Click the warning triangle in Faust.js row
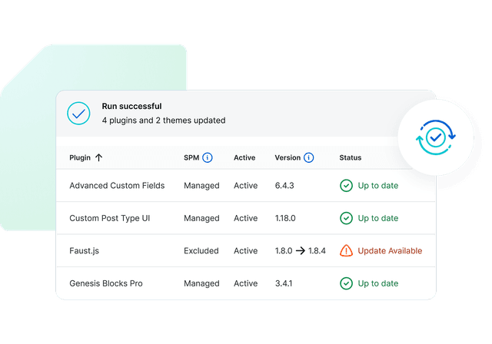This screenshot has width=492, height=344. point(346,250)
